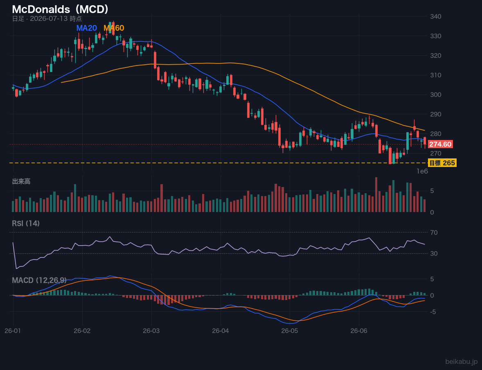
Task: Click the 26-06 date axis label
Action: tap(359, 331)
